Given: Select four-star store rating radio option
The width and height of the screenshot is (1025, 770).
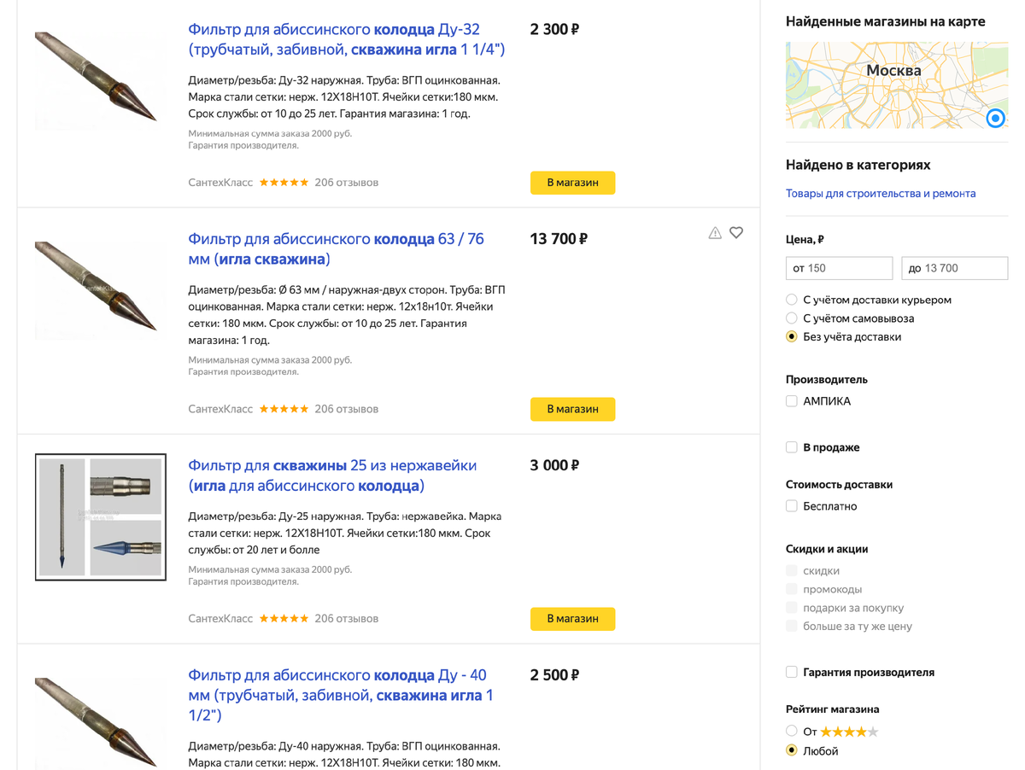Looking at the screenshot, I should [792, 732].
